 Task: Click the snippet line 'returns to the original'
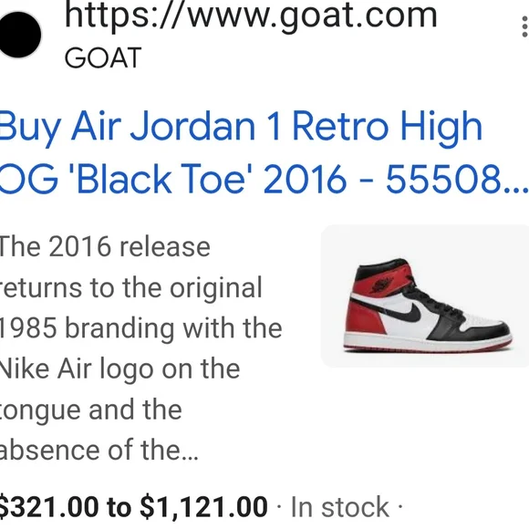(131, 288)
